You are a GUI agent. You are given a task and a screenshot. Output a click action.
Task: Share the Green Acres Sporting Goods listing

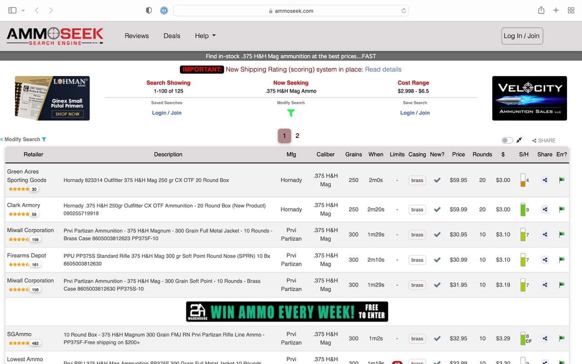[545, 180]
